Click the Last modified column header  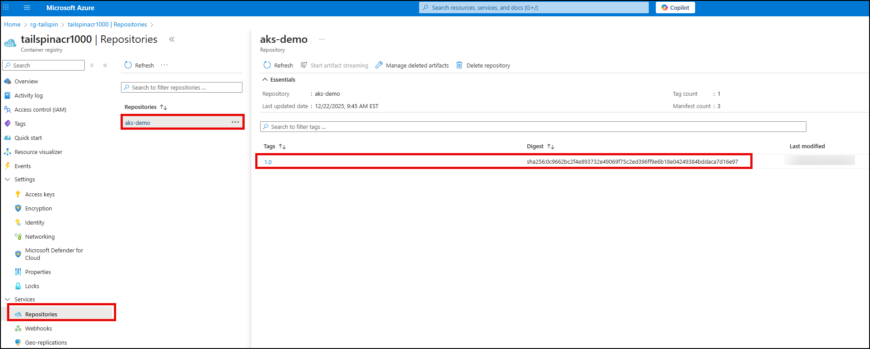(807, 146)
